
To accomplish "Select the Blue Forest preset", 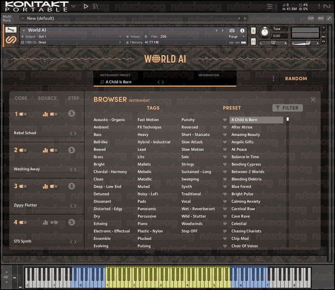I will click(x=241, y=187).
